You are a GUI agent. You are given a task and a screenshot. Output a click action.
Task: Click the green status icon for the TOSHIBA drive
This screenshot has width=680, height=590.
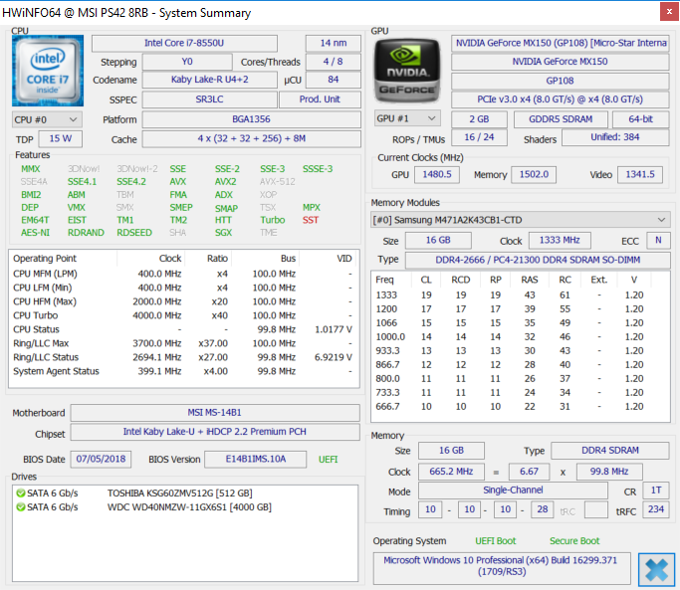coord(20,493)
